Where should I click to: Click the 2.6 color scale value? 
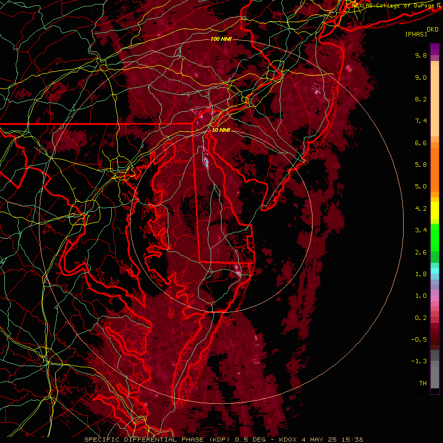pyautogui.click(x=421, y=253)
